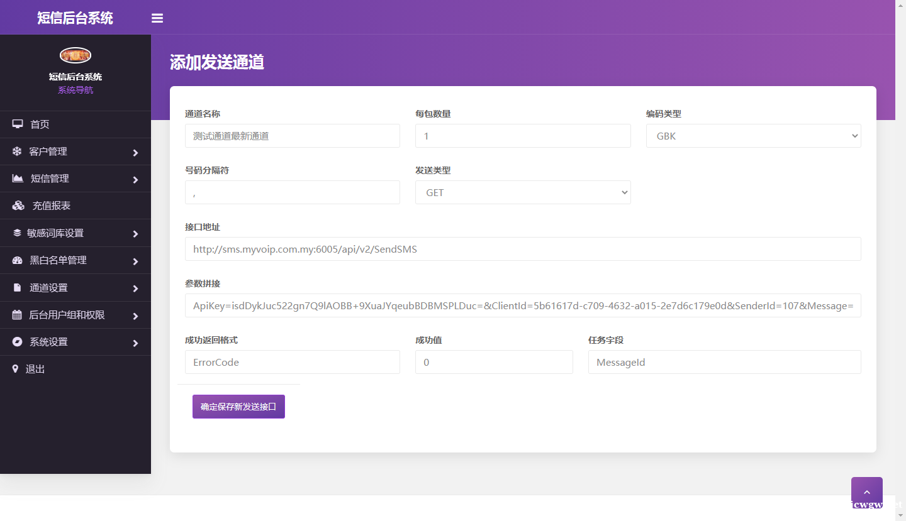The width and height of the screenshot is (906, 521).
Task: Click the 通道名称 input field
Action: pos(292,136)
